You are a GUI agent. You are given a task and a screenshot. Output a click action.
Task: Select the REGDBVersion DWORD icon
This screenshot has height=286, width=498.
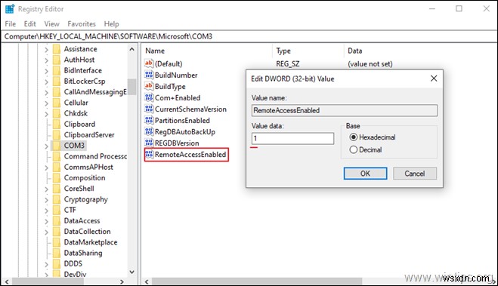click(149, 143)
